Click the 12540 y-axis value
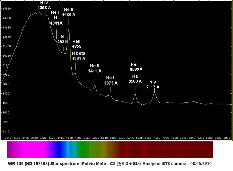This screenshot has height=171, width=233. tap(7, 37)
